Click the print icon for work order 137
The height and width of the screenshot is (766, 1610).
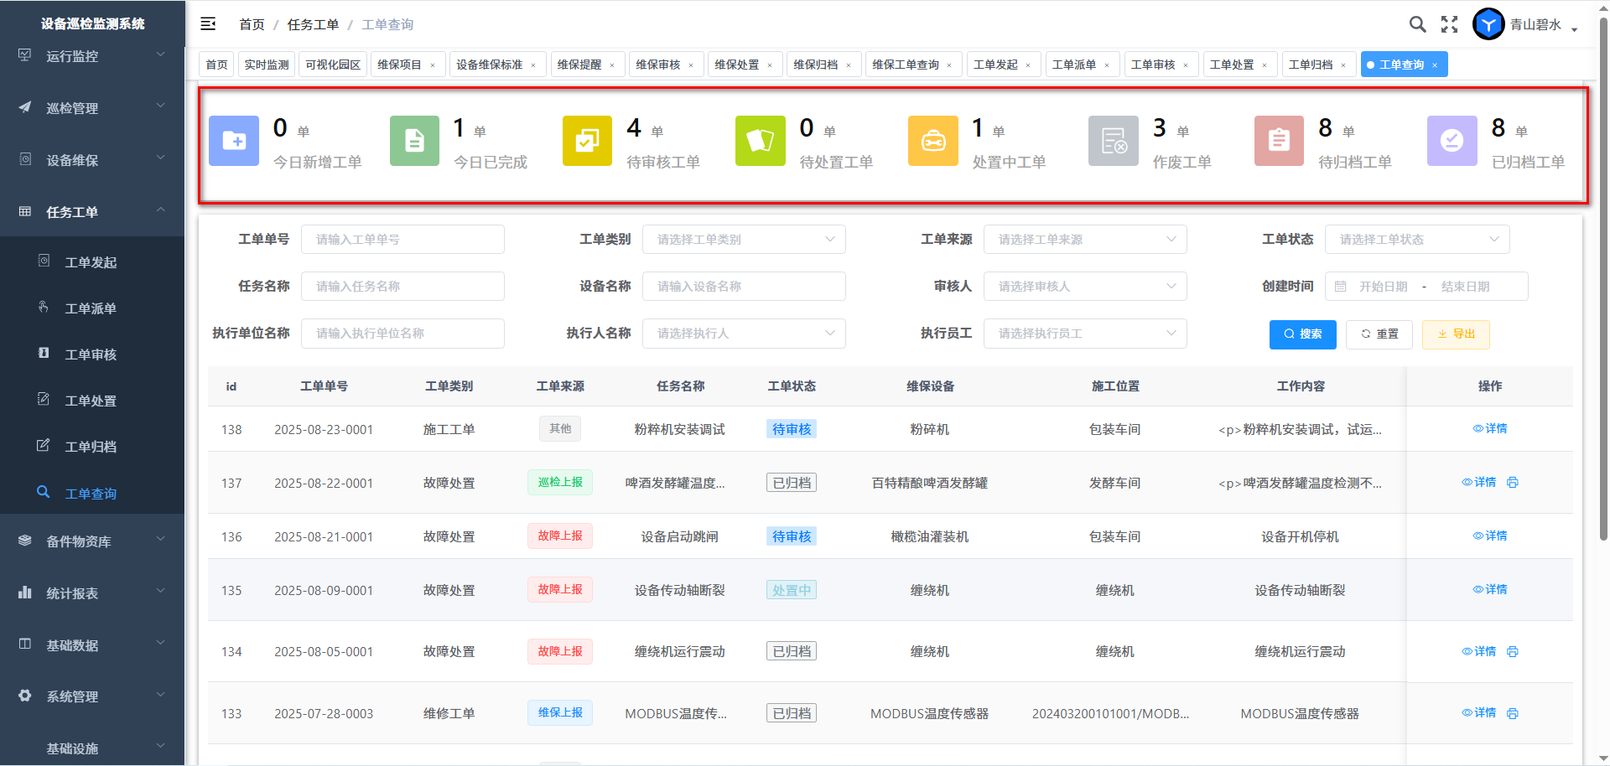click(x=1513, y=483)
